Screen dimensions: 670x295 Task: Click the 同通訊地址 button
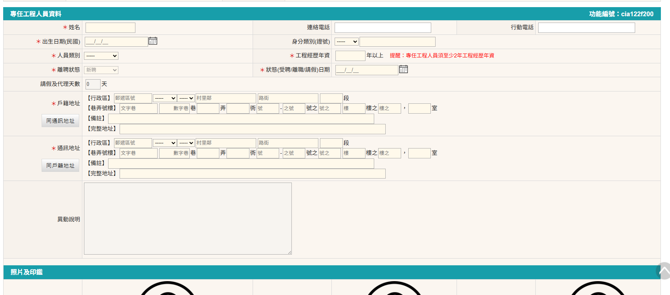click(60, 121)
